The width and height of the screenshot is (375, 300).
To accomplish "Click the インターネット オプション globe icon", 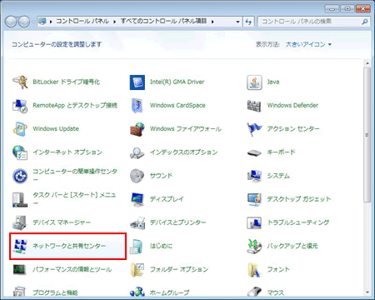I will pos(20,152).
